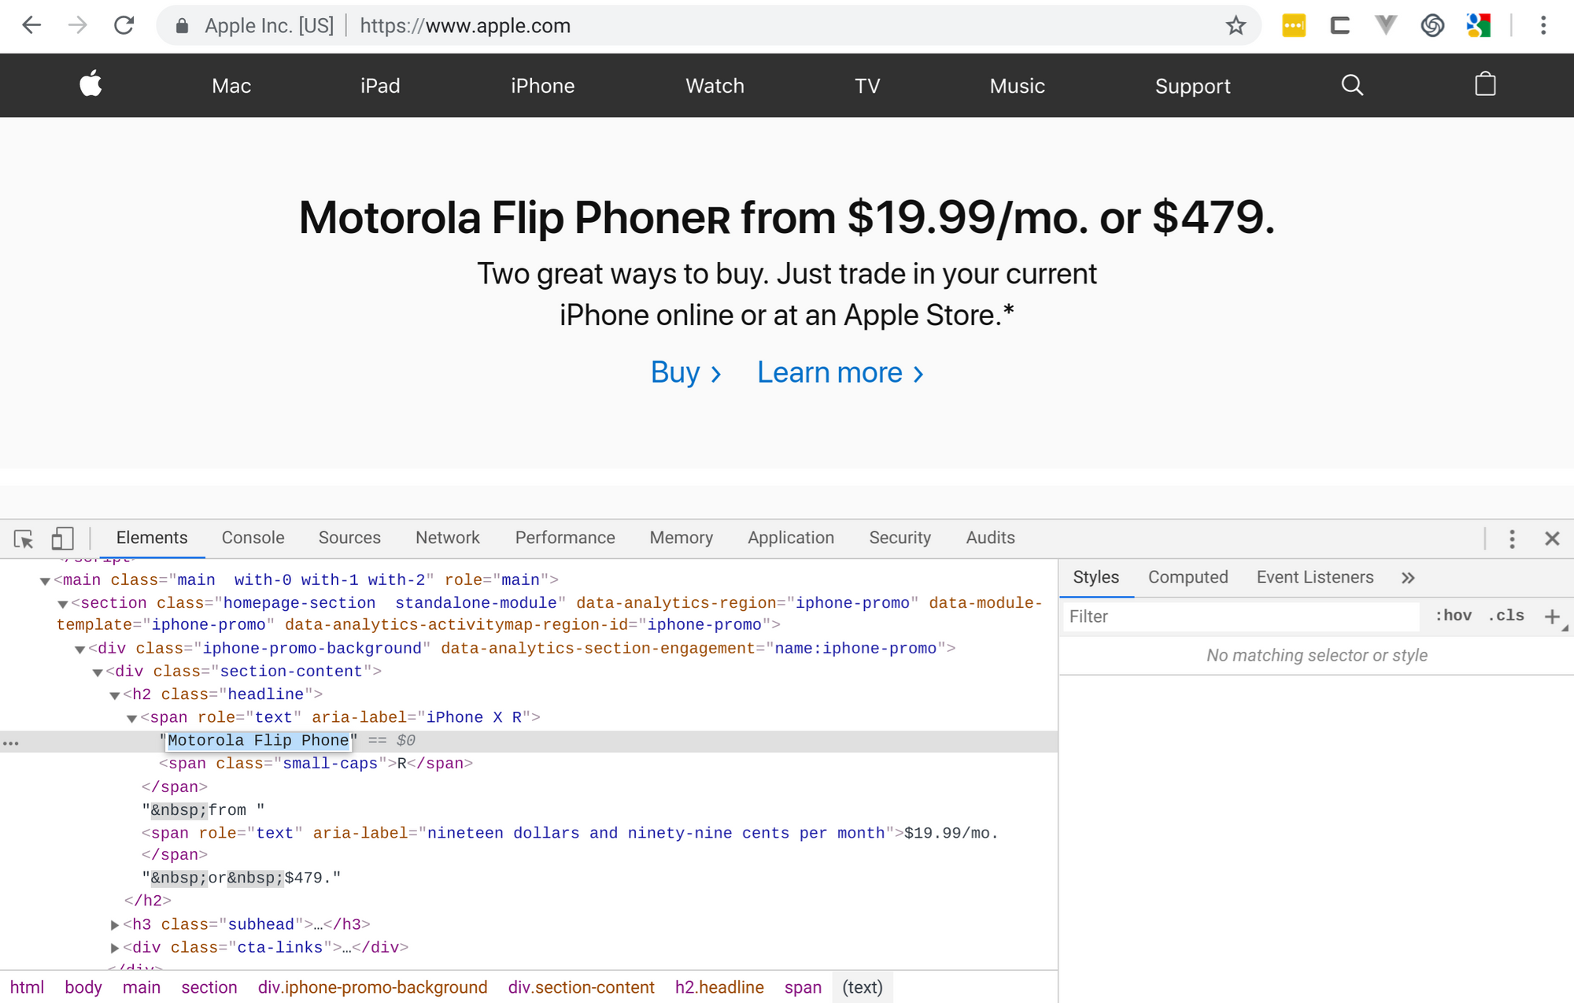Screen dimensions: 1574x1003
Task: Expand the div class cta-links element
Action: (x=115, y=948)
